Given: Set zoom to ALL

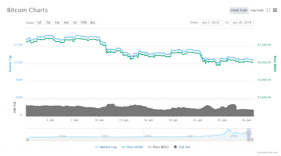Looking at the screenshot, I should point(93,22).
